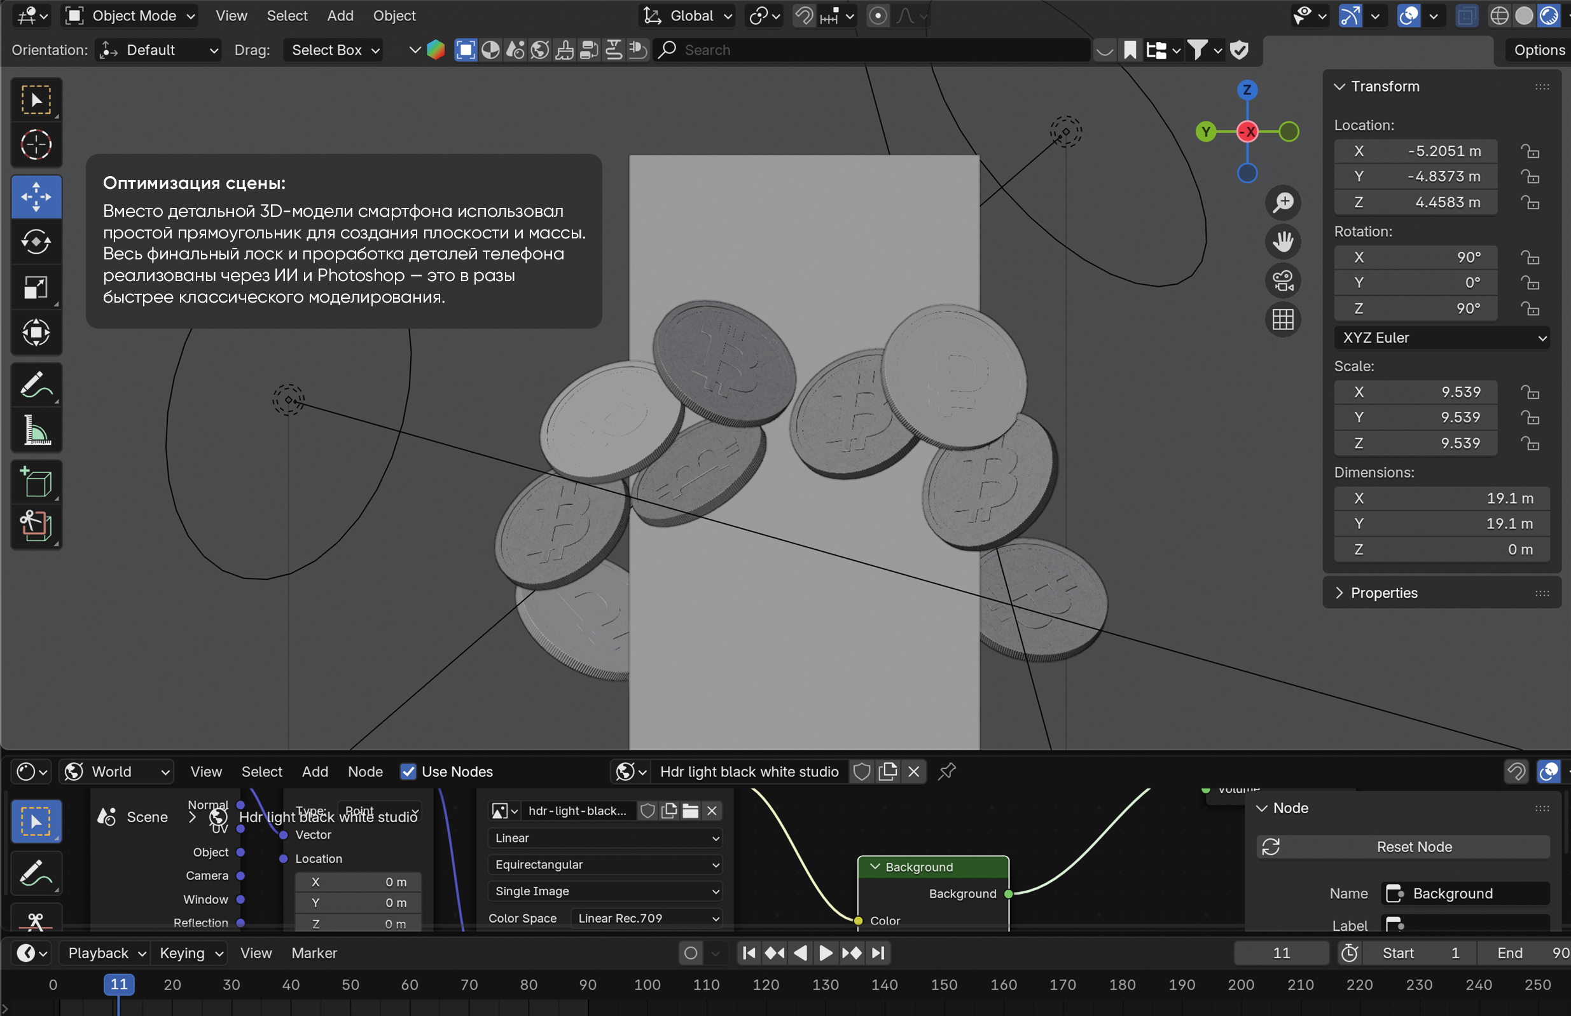
Task: Open the timeline Playback popover
Action: [x=106, y=952]
